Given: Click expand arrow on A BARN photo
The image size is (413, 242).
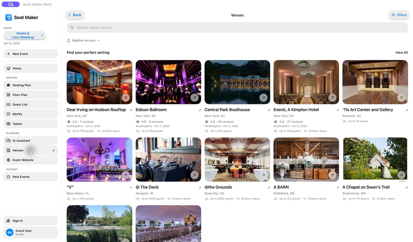Looking at the screenshot, I should (x=332, y=175).
